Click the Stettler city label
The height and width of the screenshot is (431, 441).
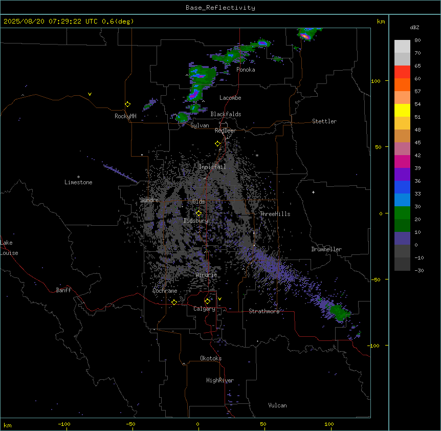coord(324,121)
